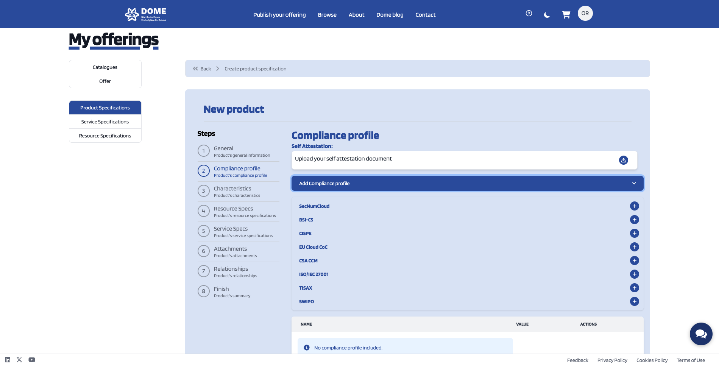
Task: Open the Browse menu item
Action: coord(327,15)
